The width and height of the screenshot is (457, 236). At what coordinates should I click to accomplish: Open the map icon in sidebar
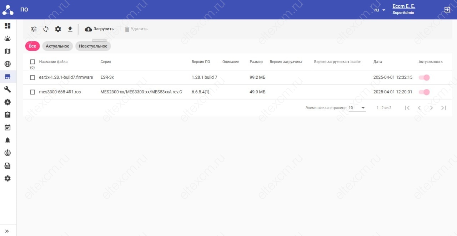[x=7, y=51]
